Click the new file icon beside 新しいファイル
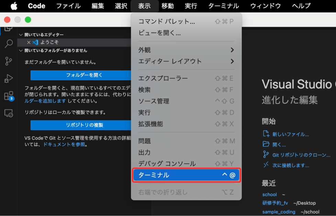Screen dimensions: 336x216 tap(266, 134)
